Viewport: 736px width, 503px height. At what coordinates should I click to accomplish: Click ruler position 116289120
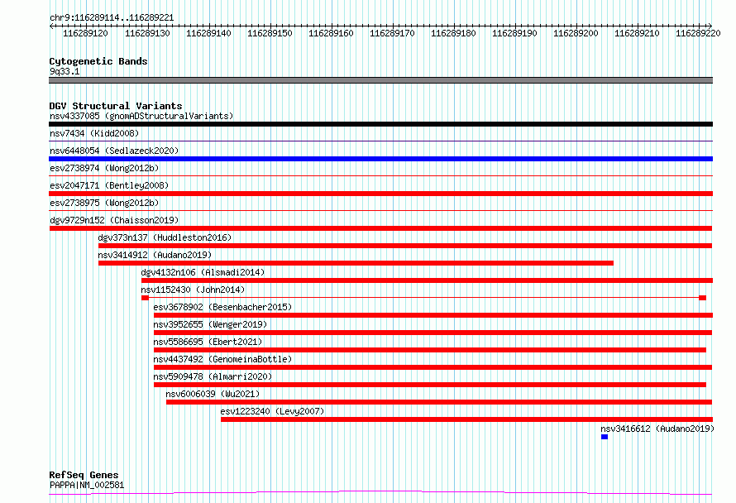click(85, 33)
